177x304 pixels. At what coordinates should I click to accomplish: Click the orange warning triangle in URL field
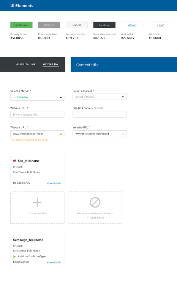tap(61, 134)
